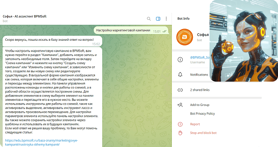Click the Notifications setting row label
278x147 pixels.
click(199, 74)
